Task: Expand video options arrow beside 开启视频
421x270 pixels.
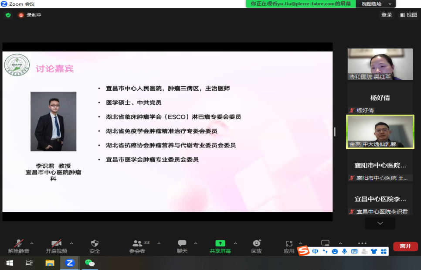Action: pos(71,243)
